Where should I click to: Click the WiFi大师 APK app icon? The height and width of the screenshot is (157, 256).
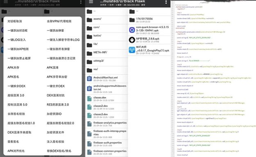(132, 50)
